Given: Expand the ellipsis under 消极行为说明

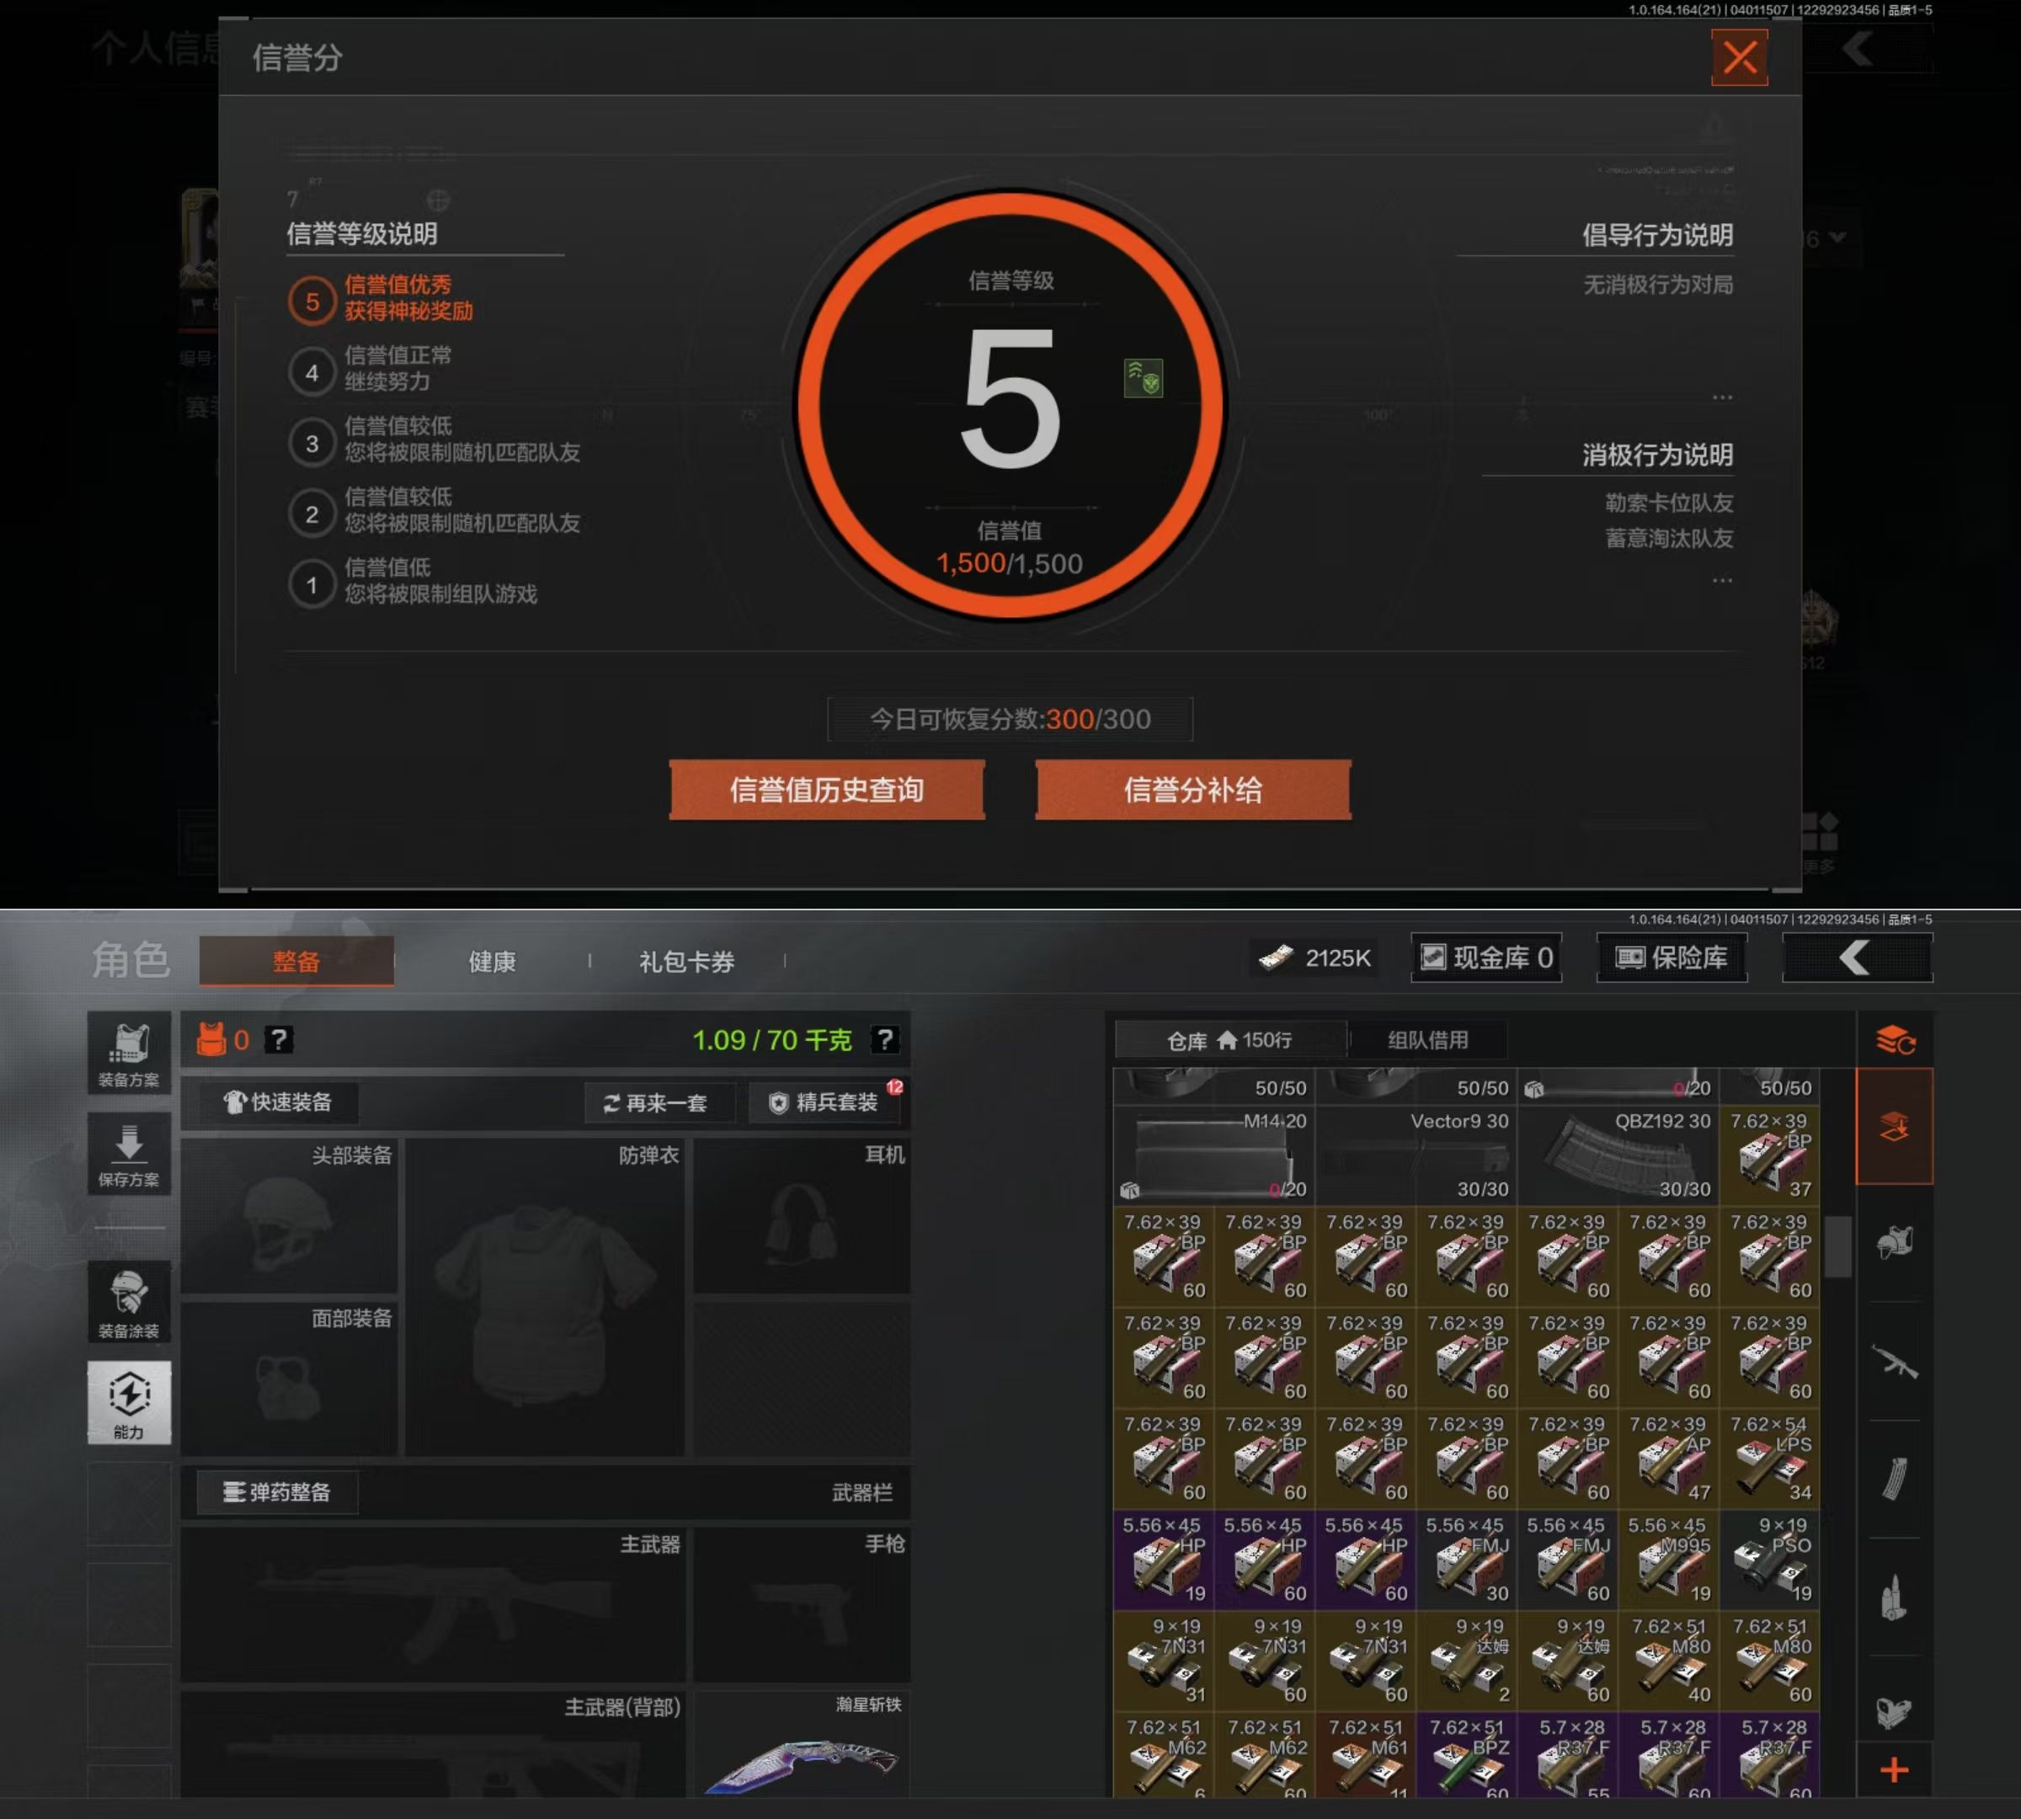Looking at the screenshot, I should (x=1721, y=581).
